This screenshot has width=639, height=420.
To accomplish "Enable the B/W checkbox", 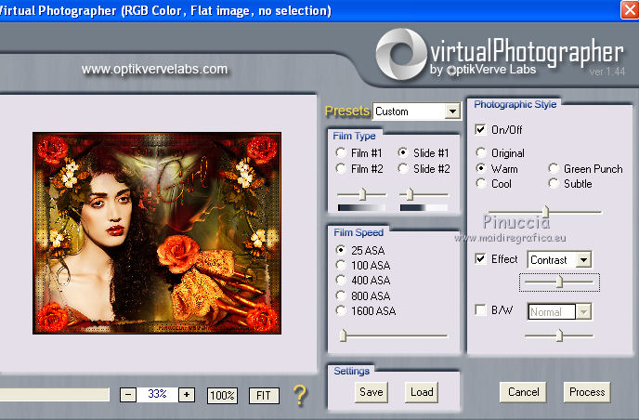I will [x=480, y=310].
